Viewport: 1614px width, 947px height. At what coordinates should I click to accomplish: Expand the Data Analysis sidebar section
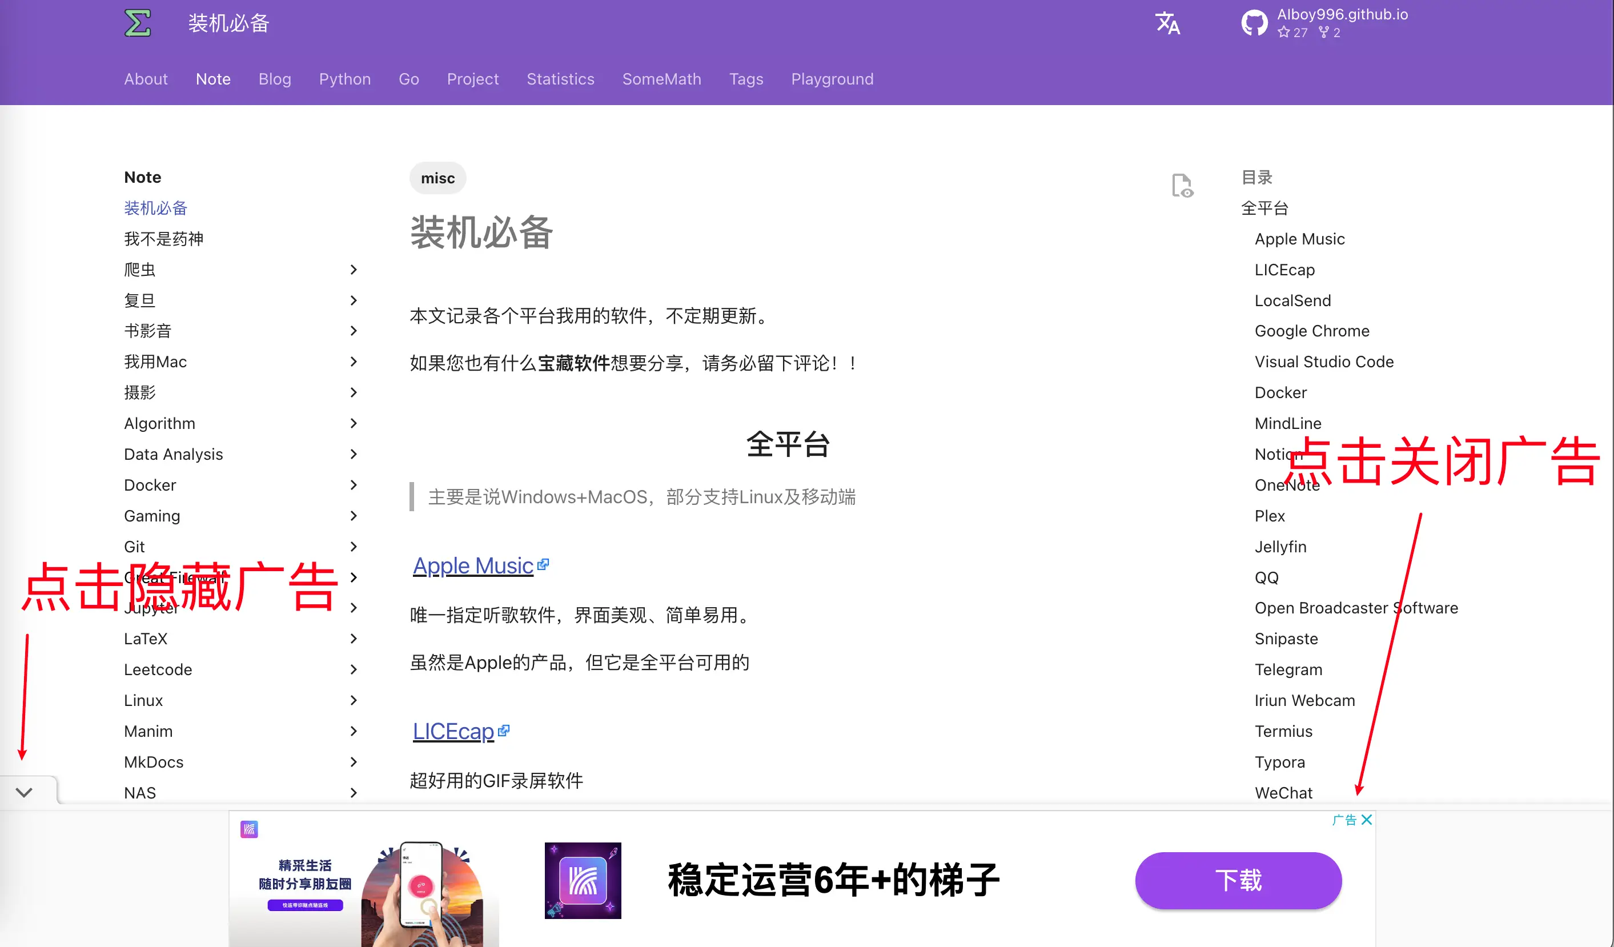coord(354,454)
